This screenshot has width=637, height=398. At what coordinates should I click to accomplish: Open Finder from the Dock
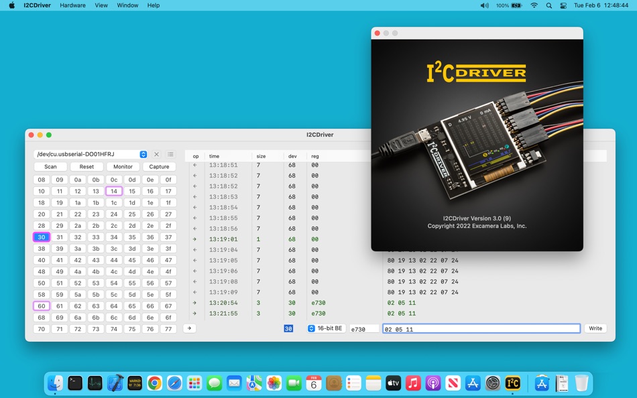(55, 383)
